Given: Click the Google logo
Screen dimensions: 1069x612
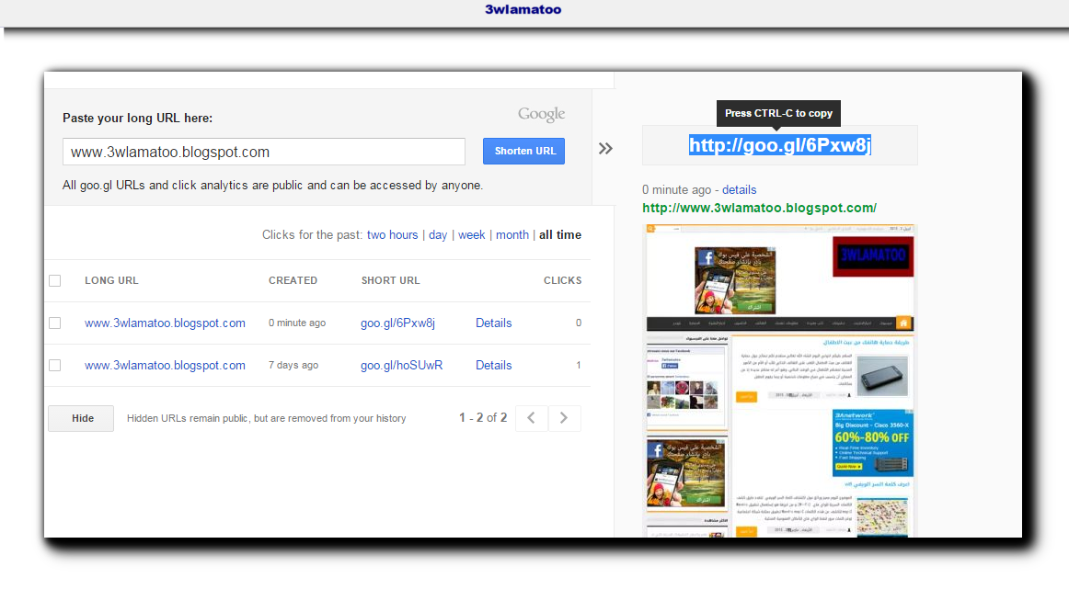Looking at the screenshot, I should tap(541, 114).
